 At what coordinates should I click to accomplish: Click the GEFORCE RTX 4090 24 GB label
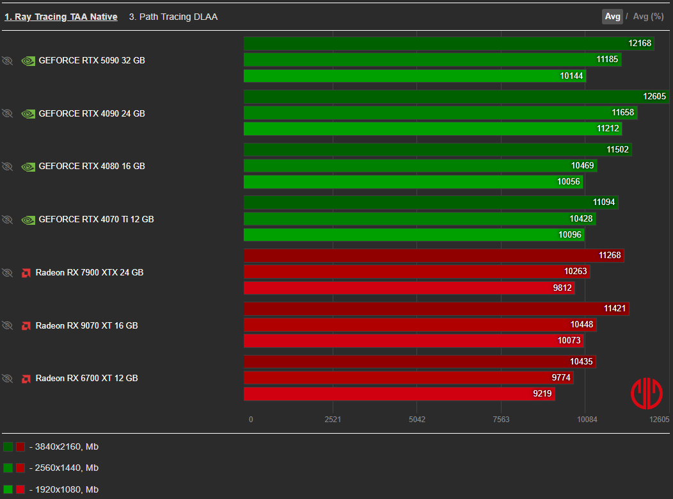(x=92, y=113)
